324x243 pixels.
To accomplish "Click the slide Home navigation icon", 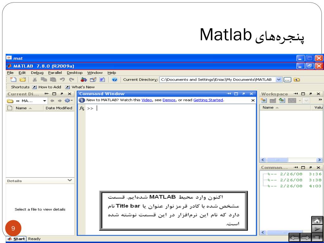I will point(317,221).
